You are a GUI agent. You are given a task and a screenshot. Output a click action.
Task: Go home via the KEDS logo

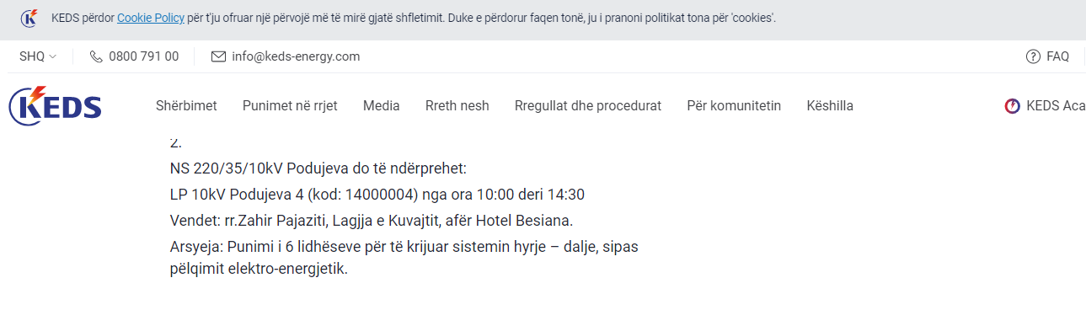pyautogui.click(x=55, y=106)
